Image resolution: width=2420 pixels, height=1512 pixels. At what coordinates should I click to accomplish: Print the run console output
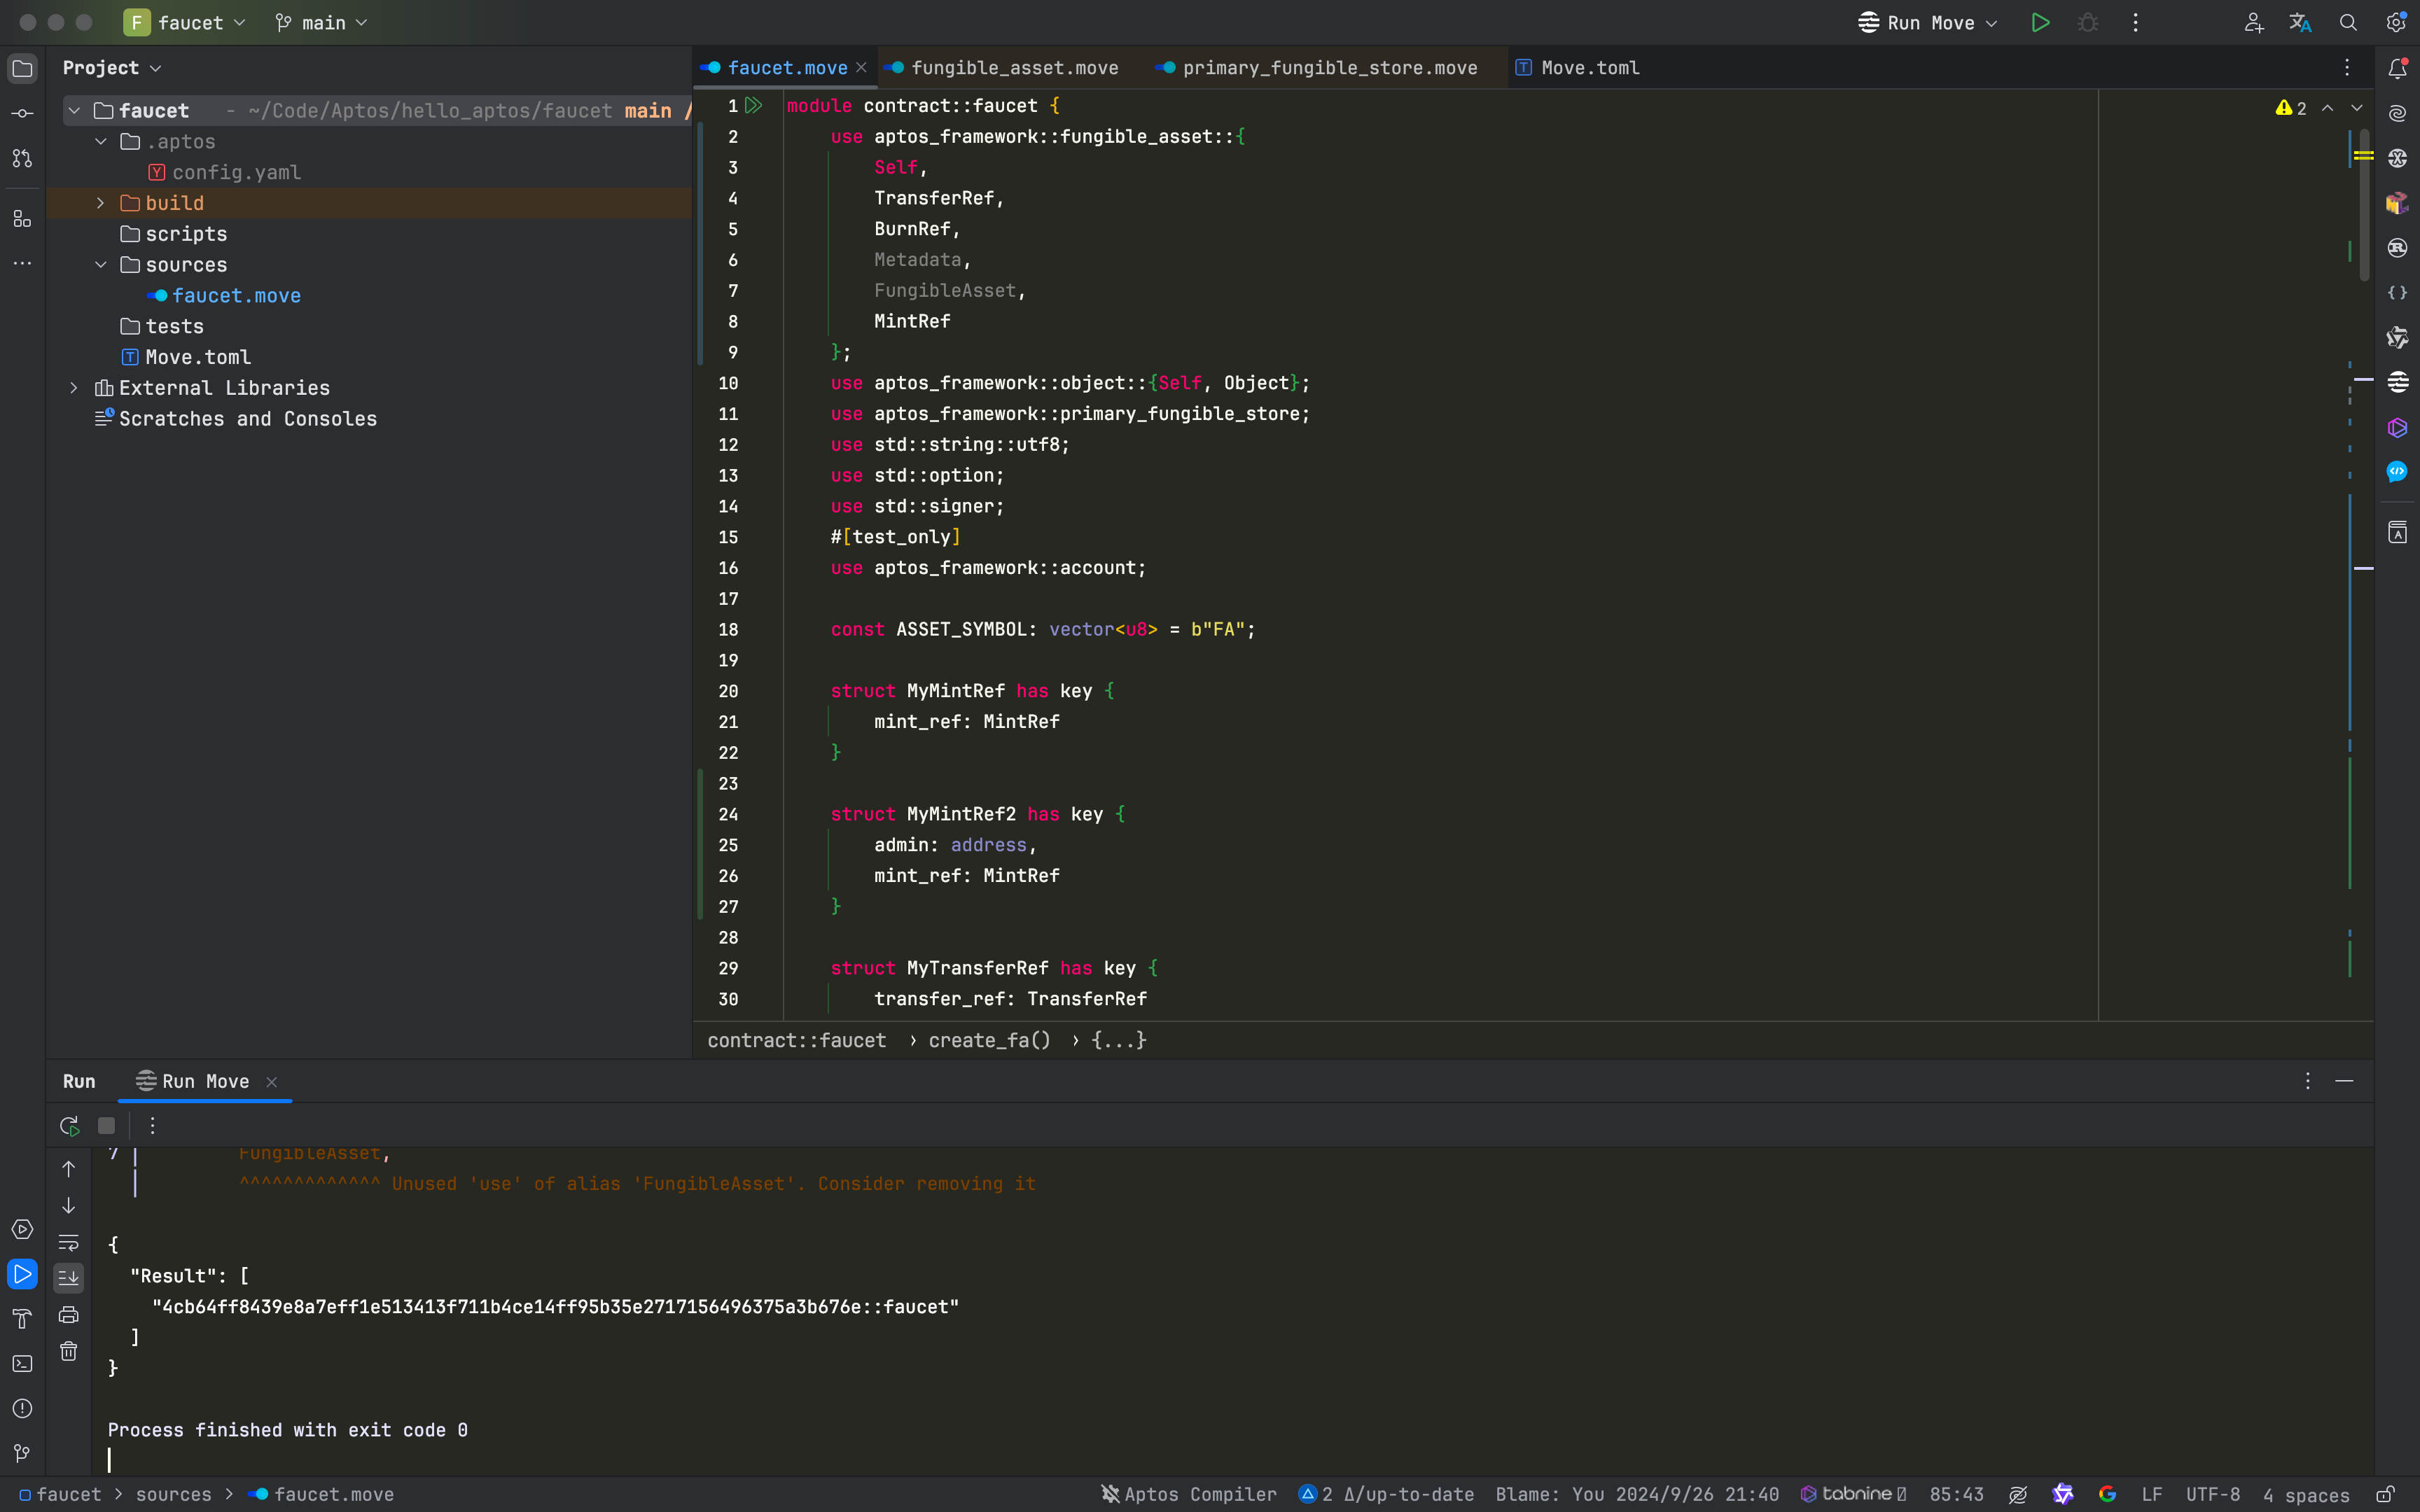pyautogui.click(x=68, y=1314)
